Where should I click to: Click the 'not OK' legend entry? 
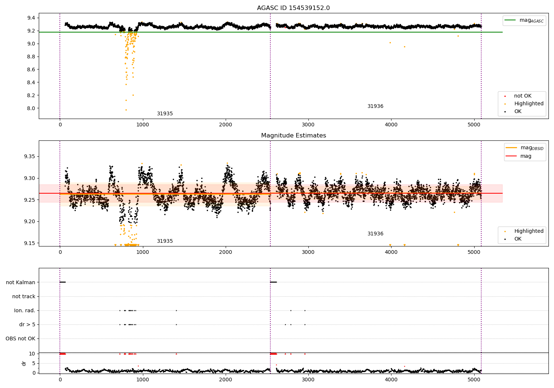click(523, 96)
